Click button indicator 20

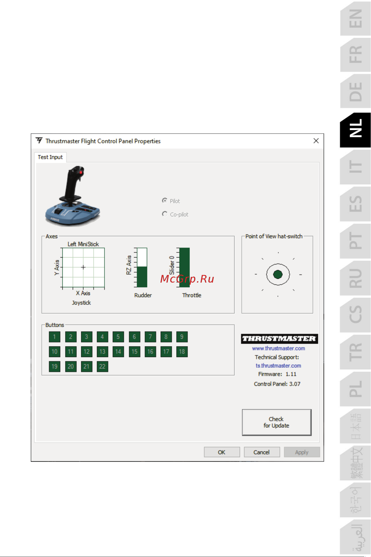[x=71, y=366]
